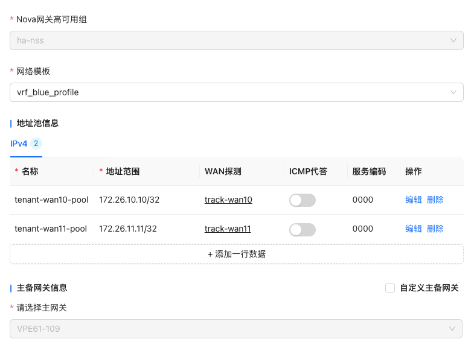Delete the tenant-wan11-pool row

point(435,229)
